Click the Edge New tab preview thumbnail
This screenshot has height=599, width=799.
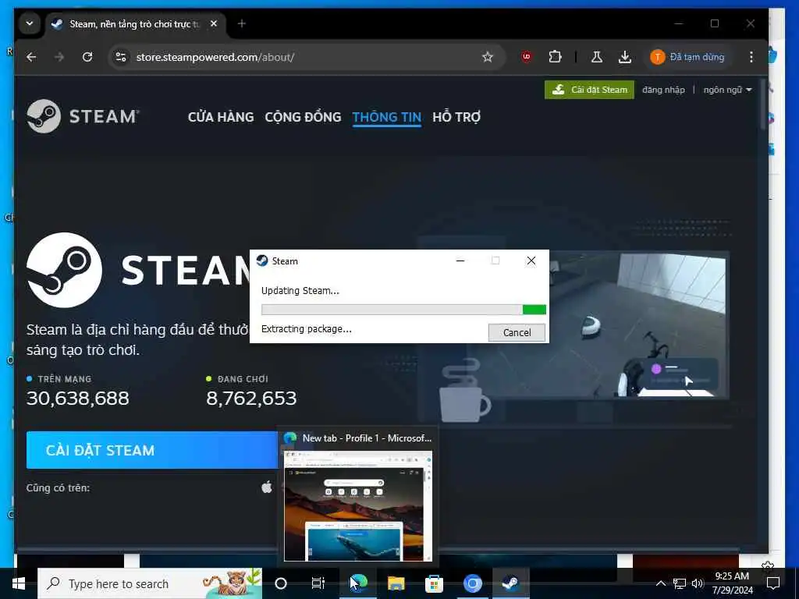[358, 505]
